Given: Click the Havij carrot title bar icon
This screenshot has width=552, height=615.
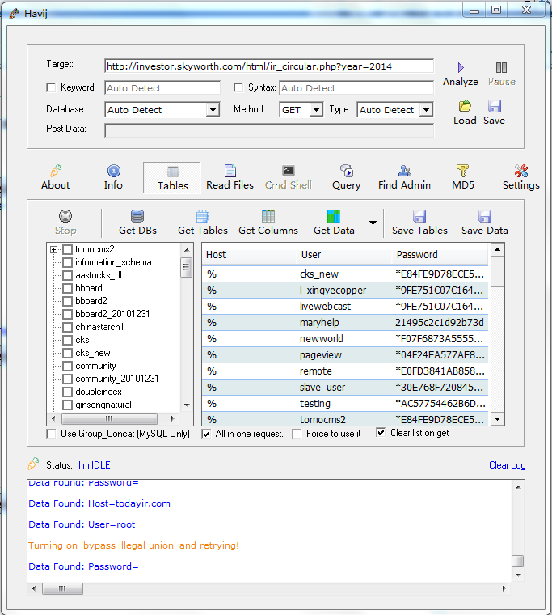Looking at the screenshot, I should coord(14,14).
